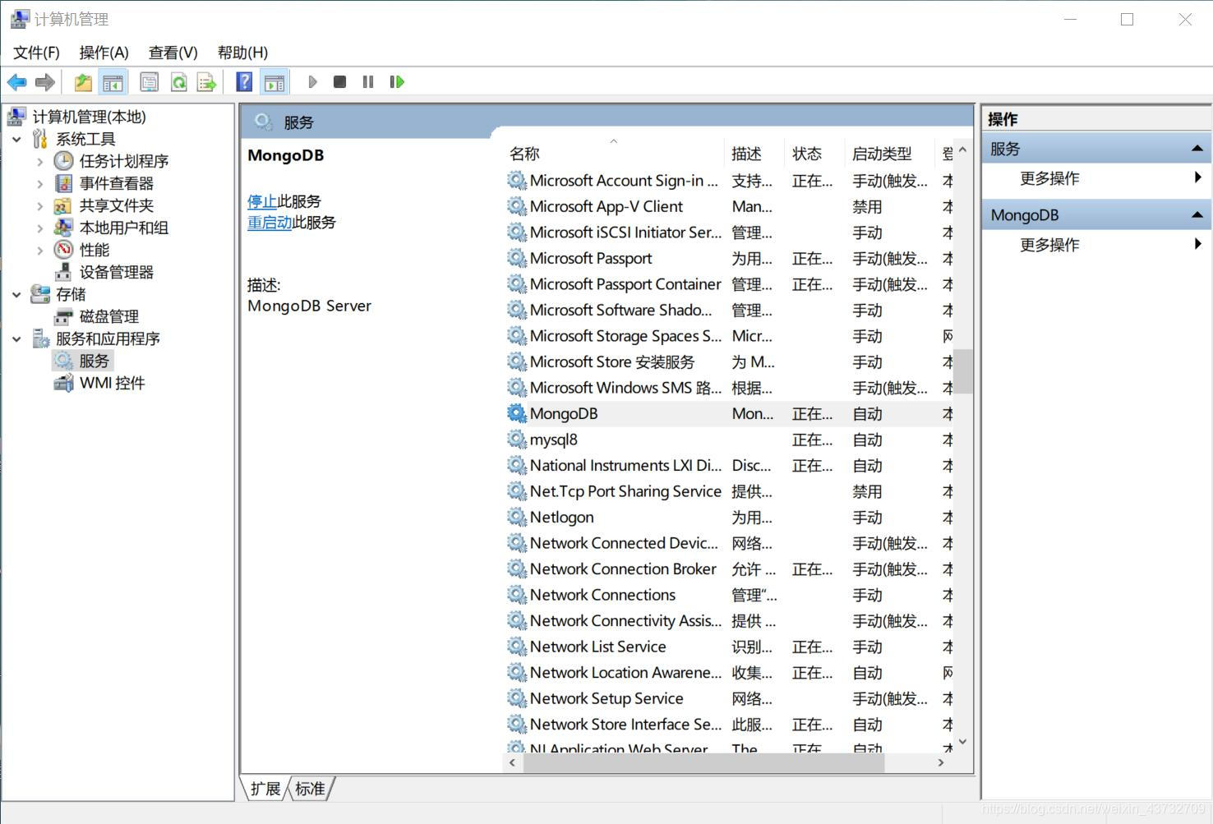Image resolution: width=1213 pixels, height=824 pixels.
Task: Open the Help toolbar icon
Action: click(244, 82)
